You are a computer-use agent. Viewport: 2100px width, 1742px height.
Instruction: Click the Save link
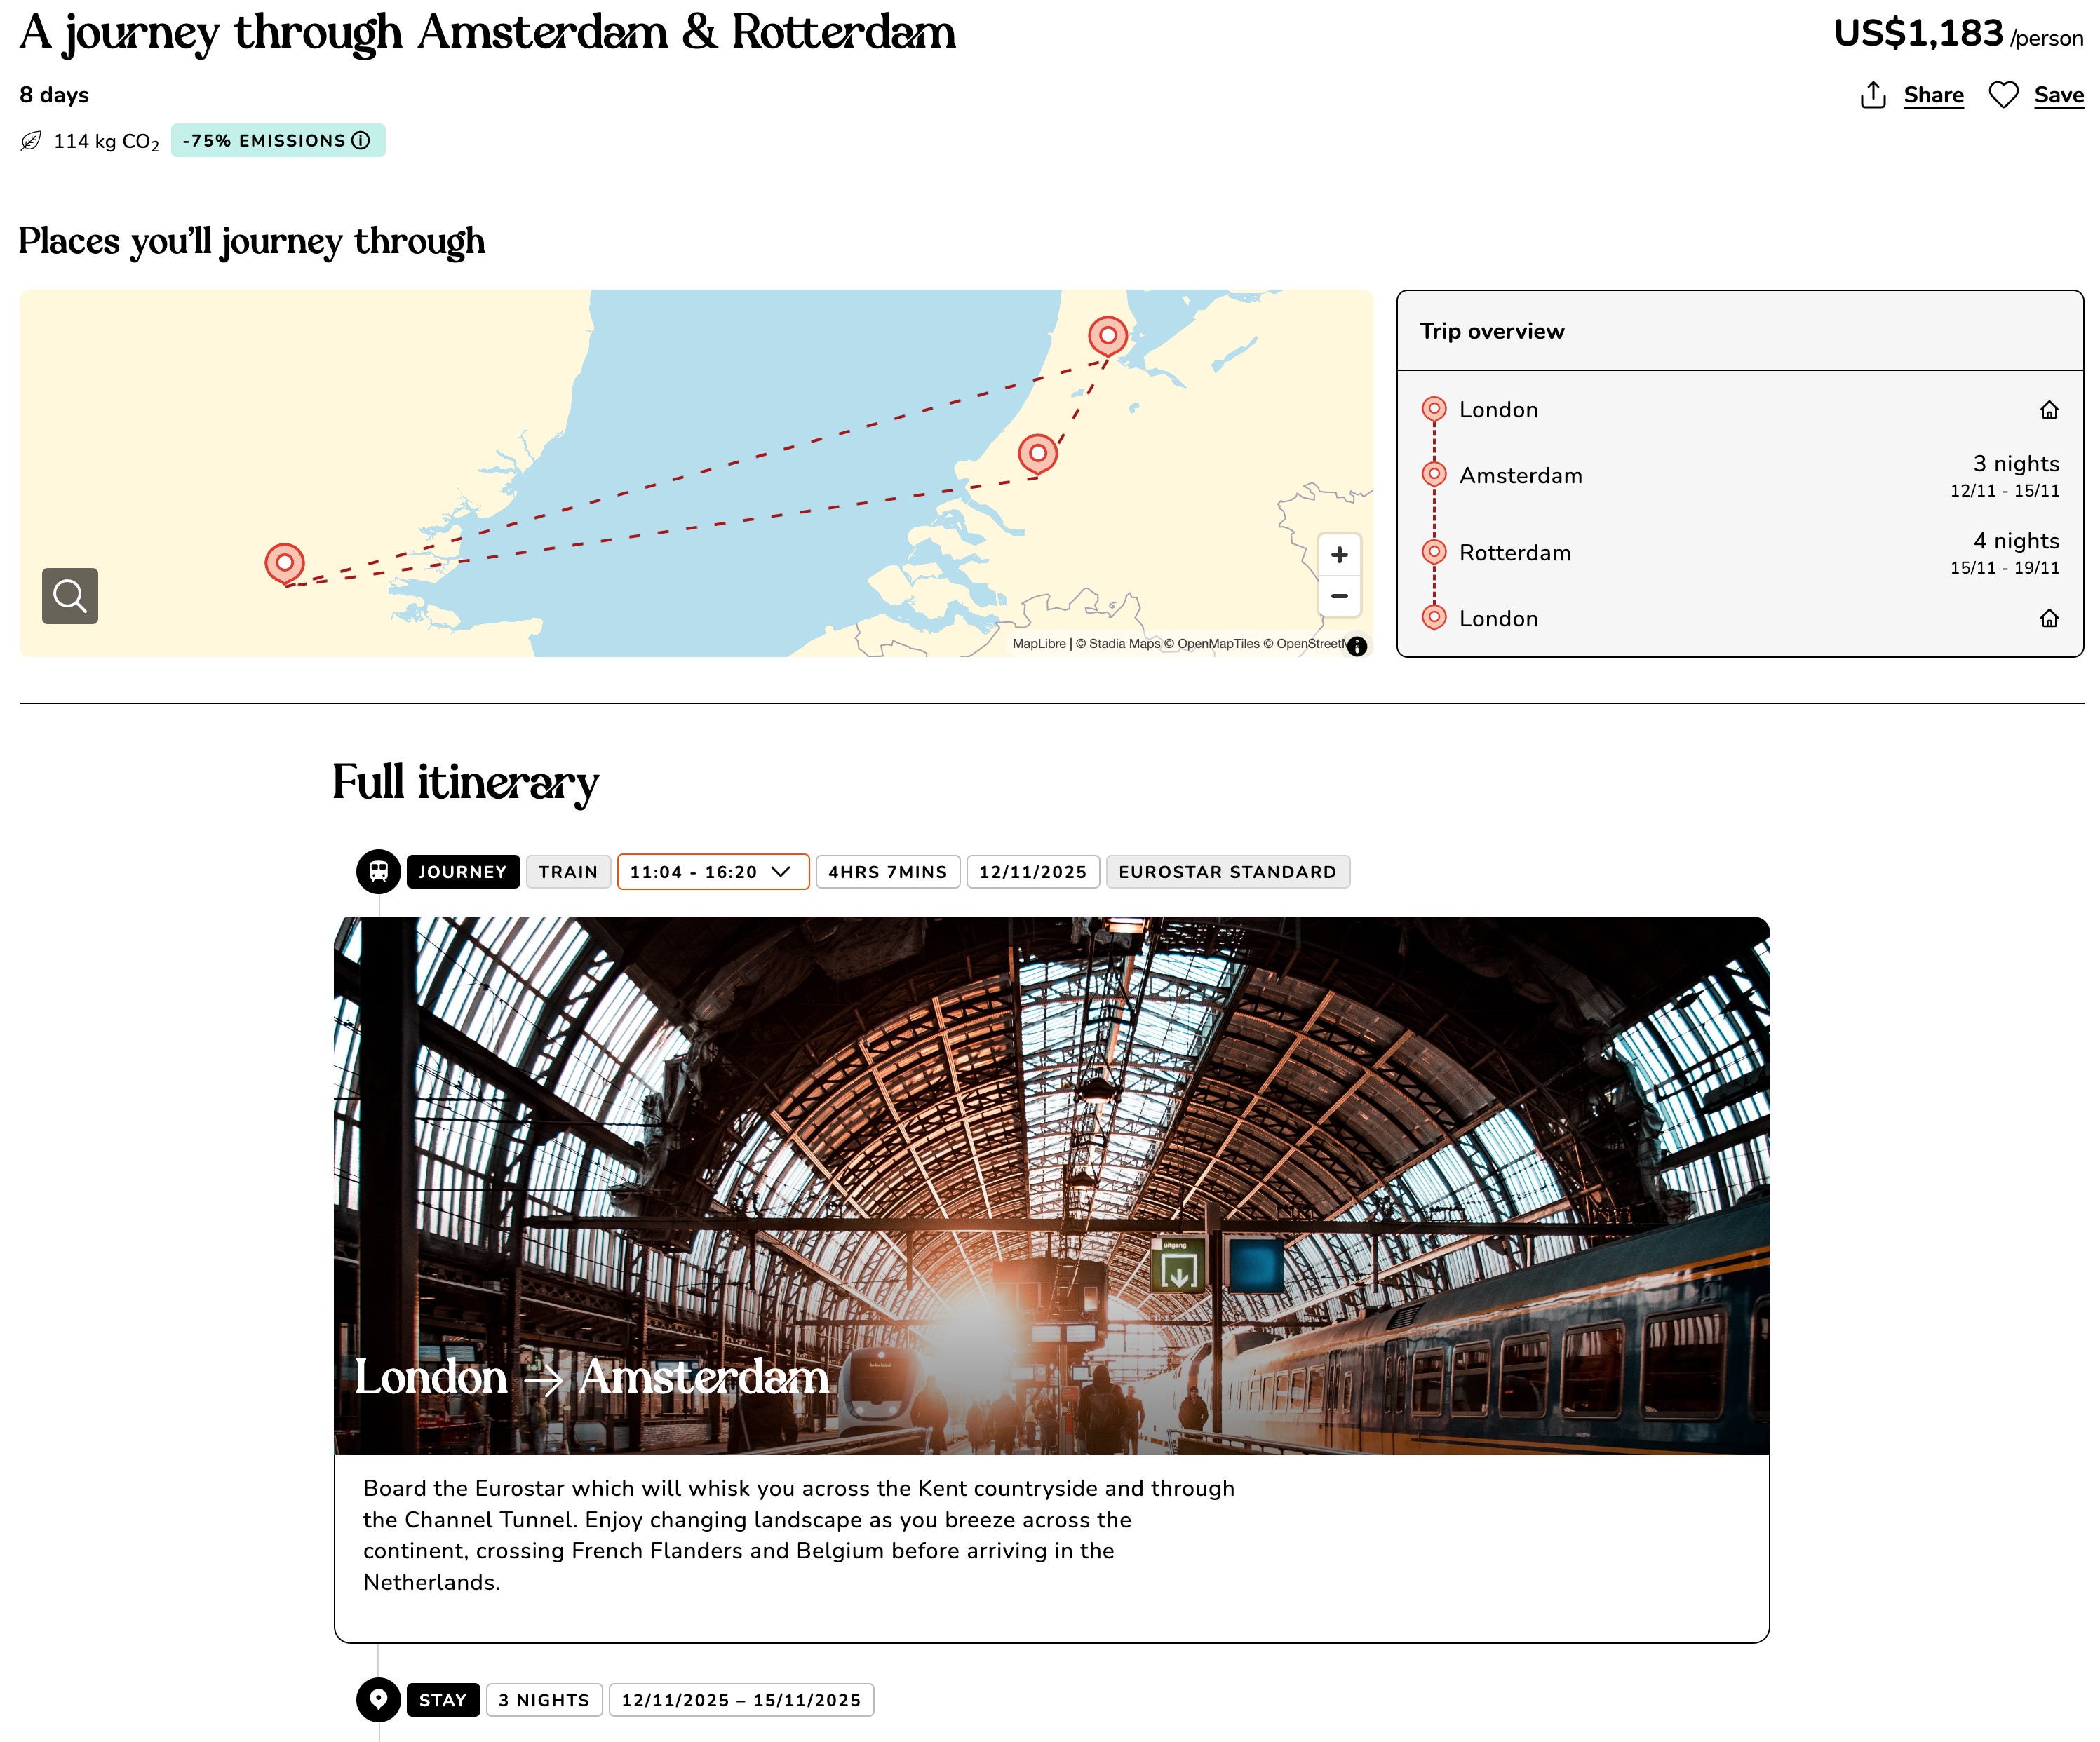point(2058,95)
